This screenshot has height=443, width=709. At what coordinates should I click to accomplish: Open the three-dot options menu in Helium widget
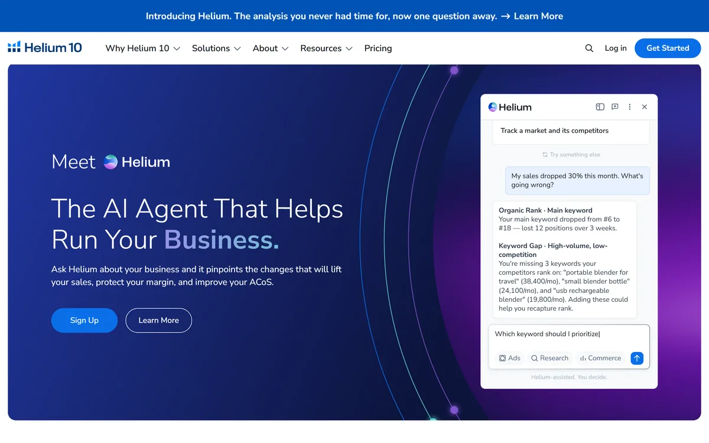click(630, 107)
